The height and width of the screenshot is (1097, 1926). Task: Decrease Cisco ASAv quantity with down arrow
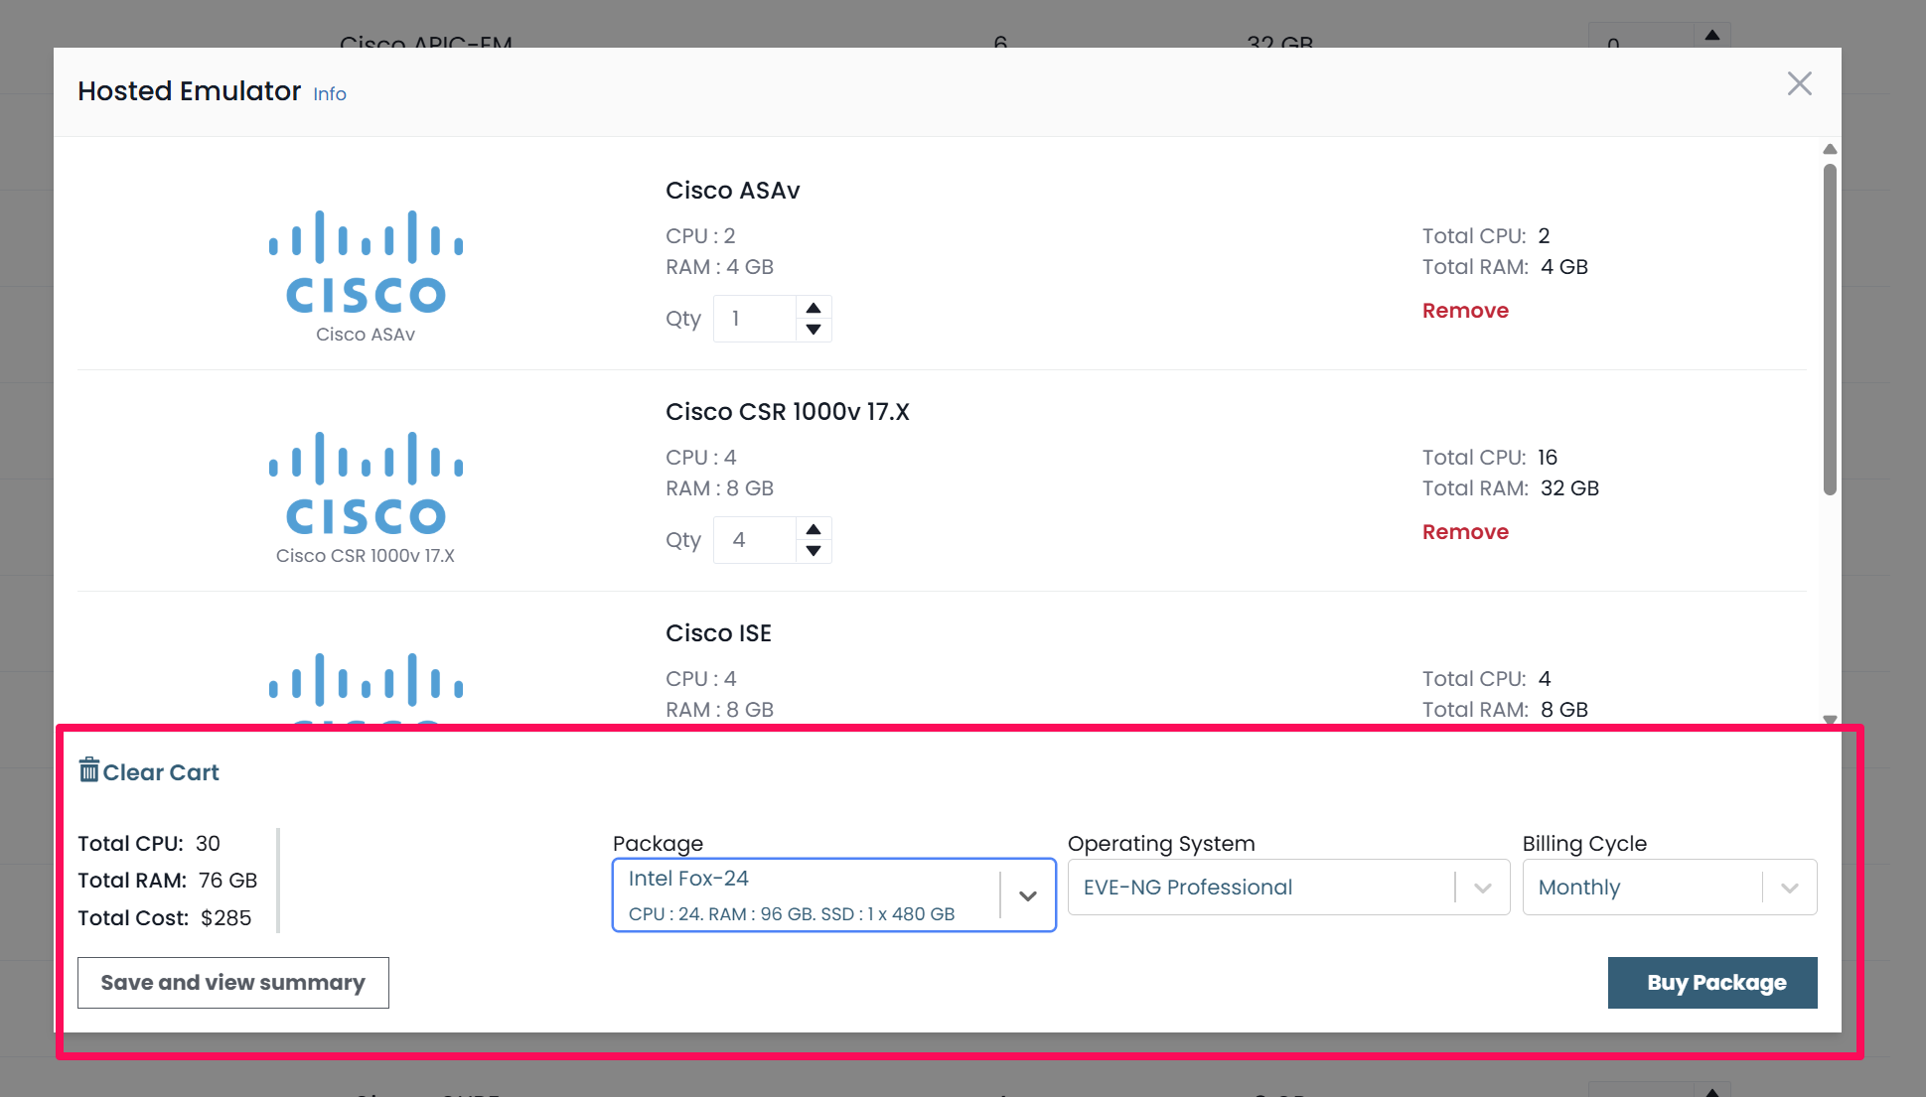[814, 330]
